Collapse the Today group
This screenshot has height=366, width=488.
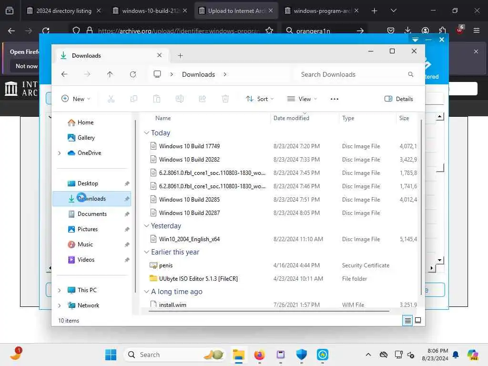pos(146,133)
